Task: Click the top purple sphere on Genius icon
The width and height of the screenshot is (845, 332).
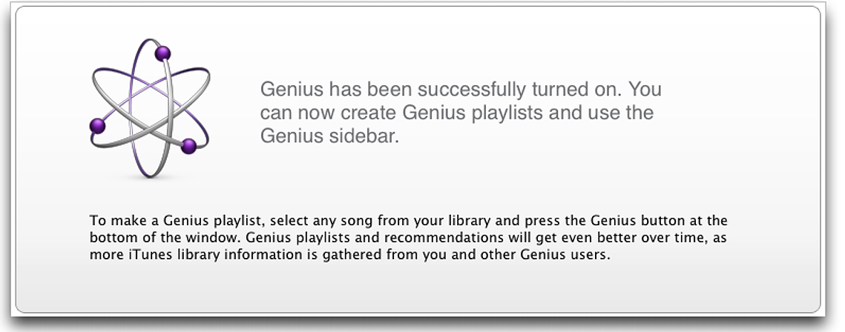Action: point(162,54)
